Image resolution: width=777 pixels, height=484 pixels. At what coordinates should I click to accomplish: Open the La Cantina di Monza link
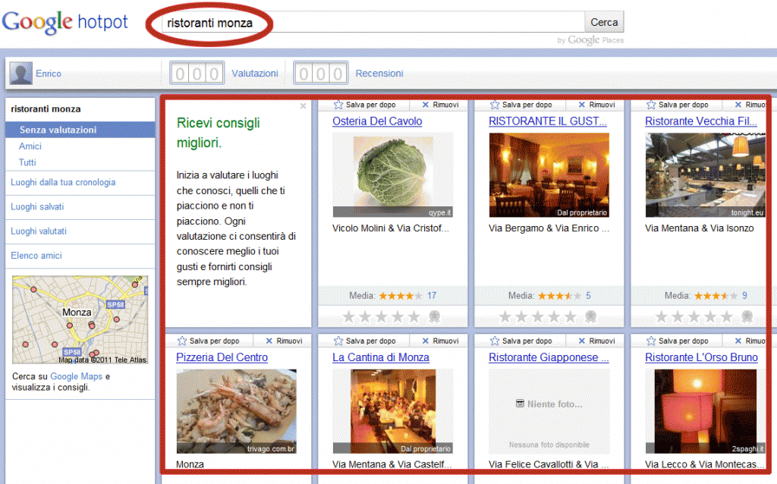pos(381,357)
